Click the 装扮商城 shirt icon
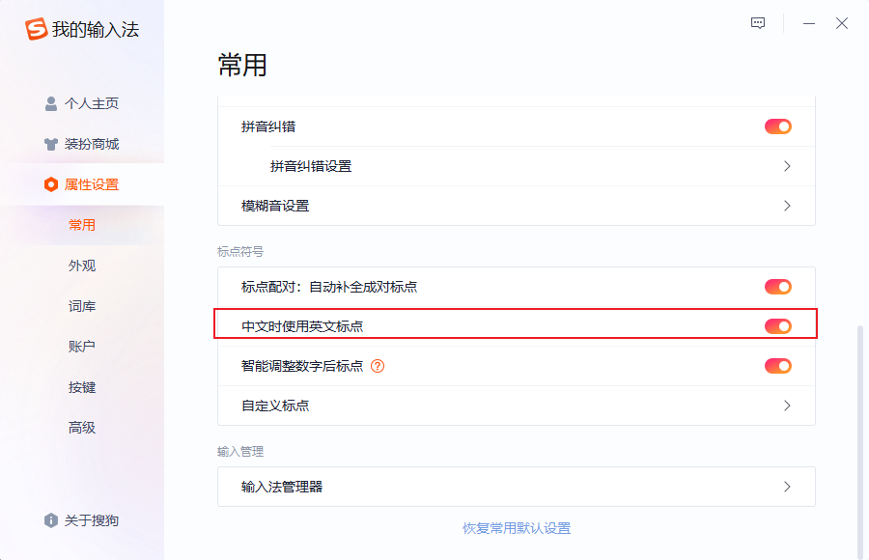 coord(51,144)
